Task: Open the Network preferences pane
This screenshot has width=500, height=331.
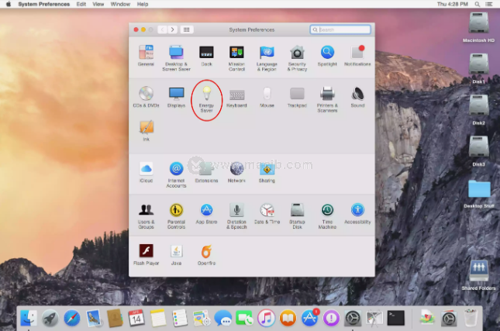Action: click(x=236, y=172)
